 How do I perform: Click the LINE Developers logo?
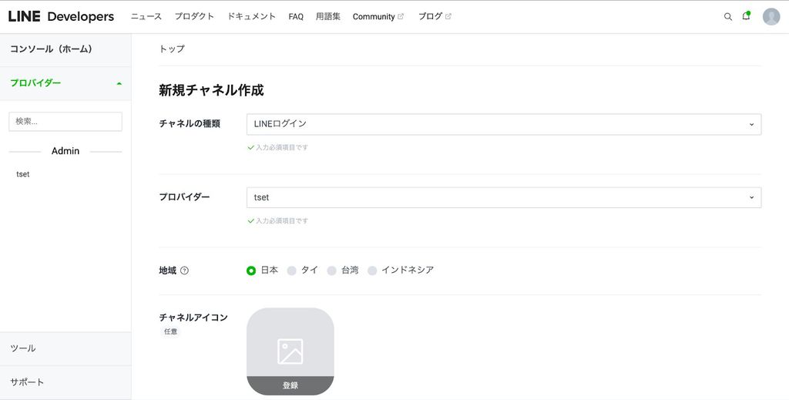(x=61, y=17)
